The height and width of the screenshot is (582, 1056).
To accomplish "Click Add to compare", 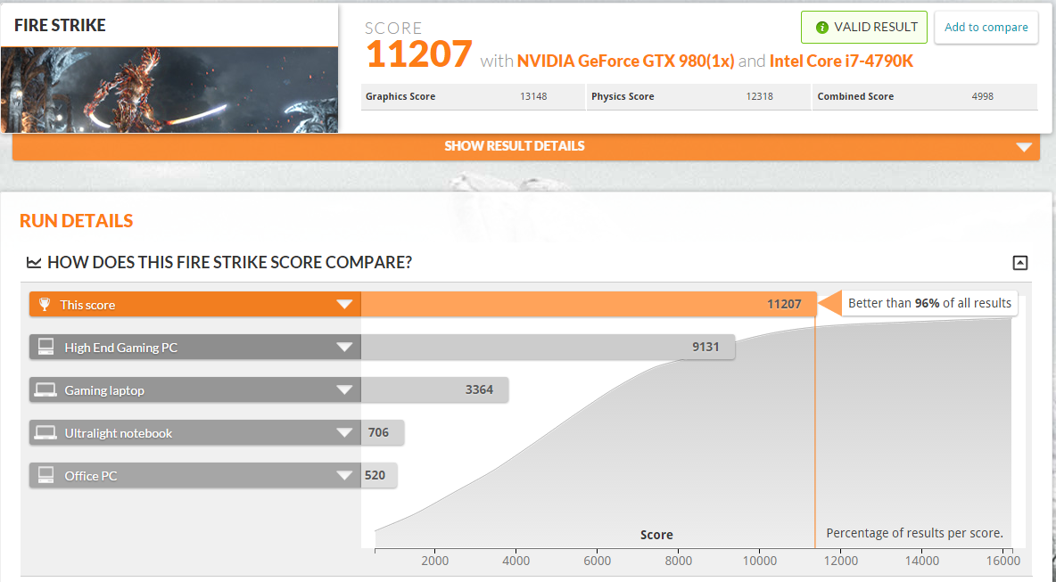I will (986, 27).
